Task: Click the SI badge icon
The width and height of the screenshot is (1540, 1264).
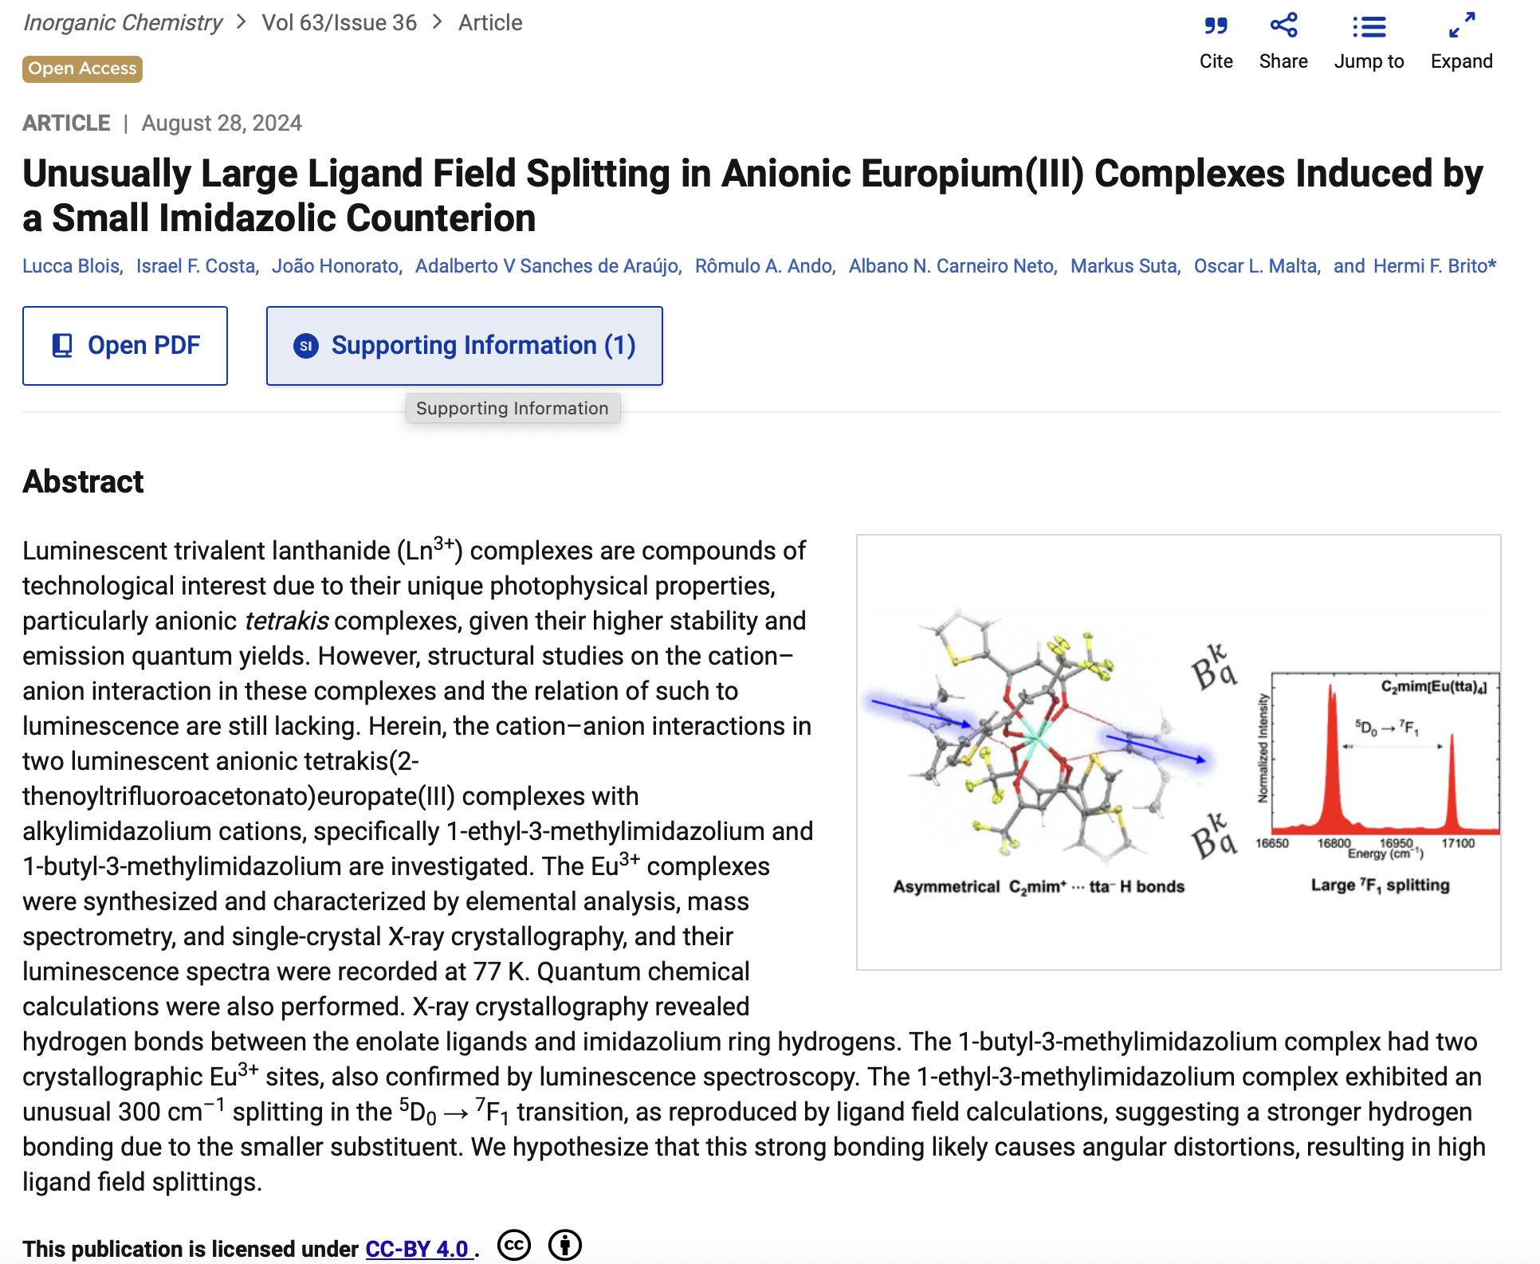Action: 306,346
